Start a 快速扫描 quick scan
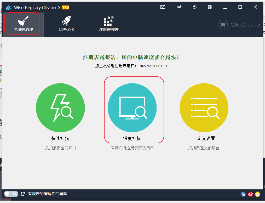This screenshot has width=265, height=203. [x=60, y=108]
